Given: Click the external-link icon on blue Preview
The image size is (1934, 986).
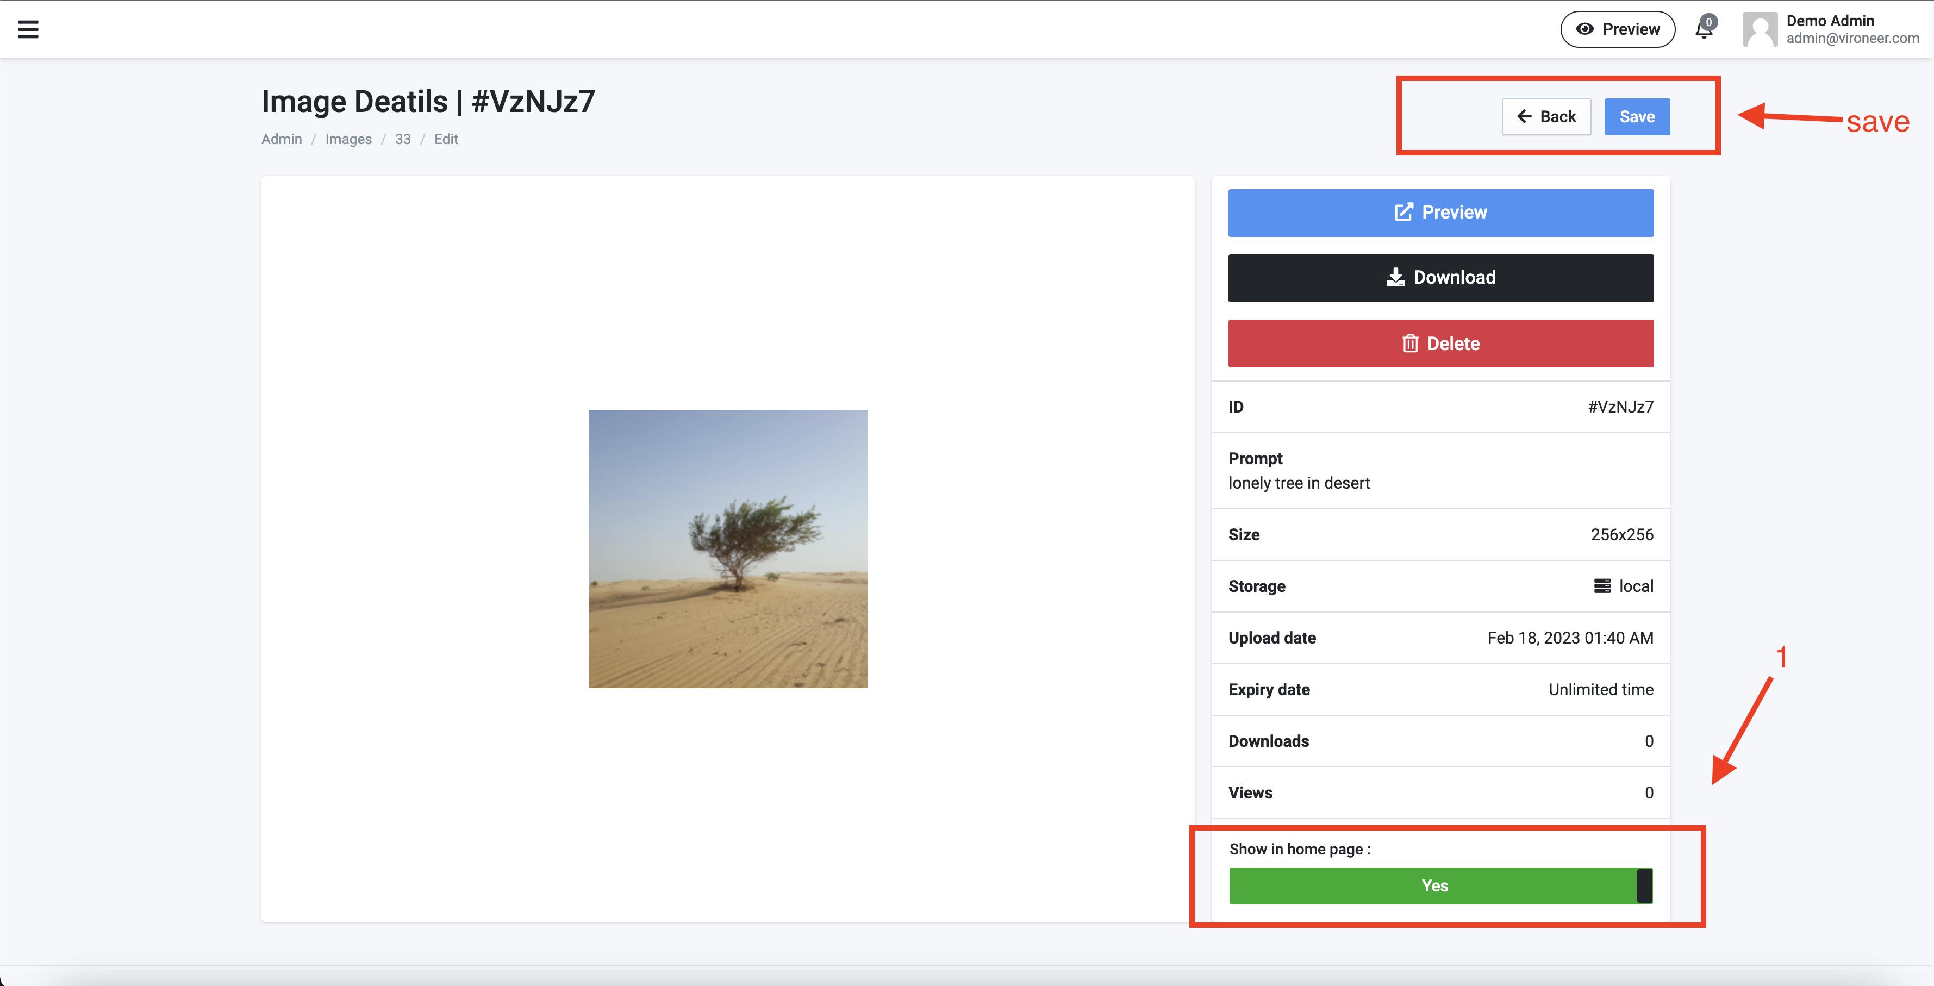Looking at the screenshot, I should coord(1403,213).
